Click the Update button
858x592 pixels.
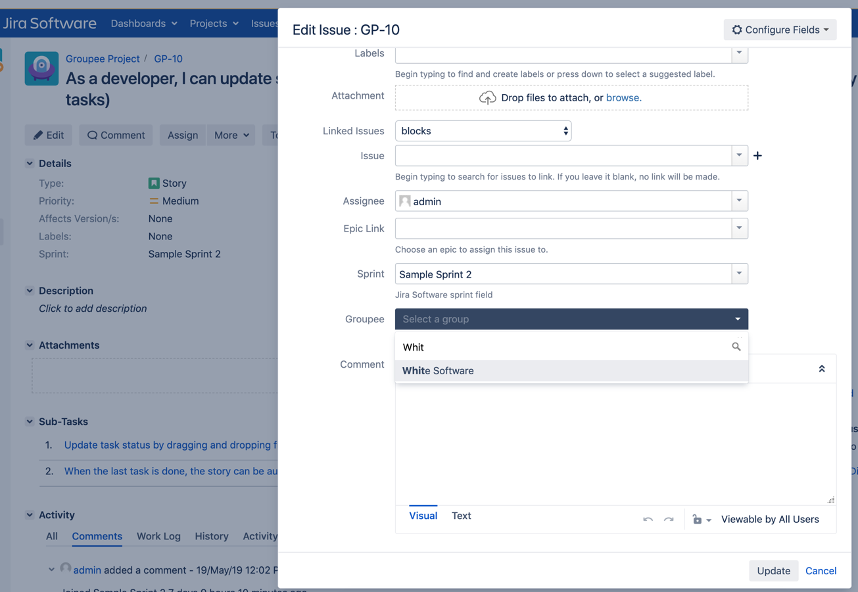point(773,571)
